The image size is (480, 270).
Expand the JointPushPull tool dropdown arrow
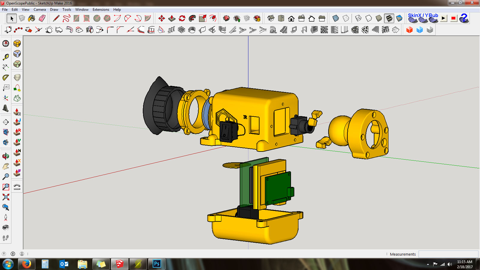[19, 114]
